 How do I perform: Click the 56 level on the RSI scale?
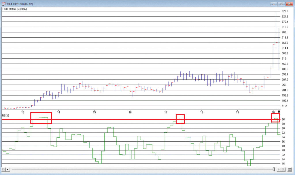[x=283, y=142]
